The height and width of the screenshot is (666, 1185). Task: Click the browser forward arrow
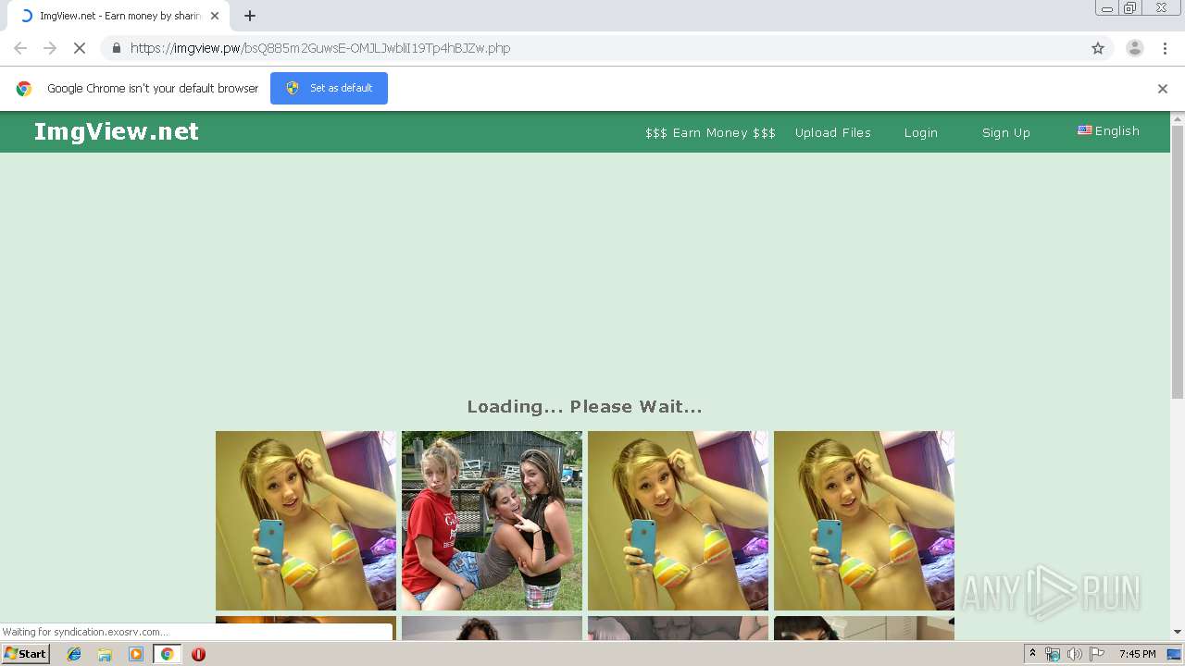50,48
